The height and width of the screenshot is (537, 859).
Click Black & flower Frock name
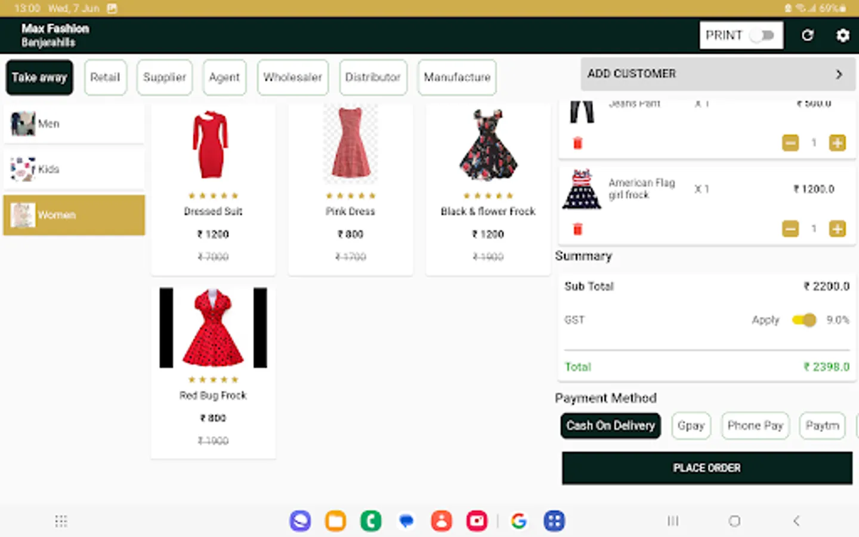(488, 212)
